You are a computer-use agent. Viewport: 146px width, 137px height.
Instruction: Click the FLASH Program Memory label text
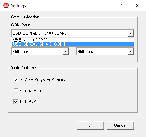[43, 80]
